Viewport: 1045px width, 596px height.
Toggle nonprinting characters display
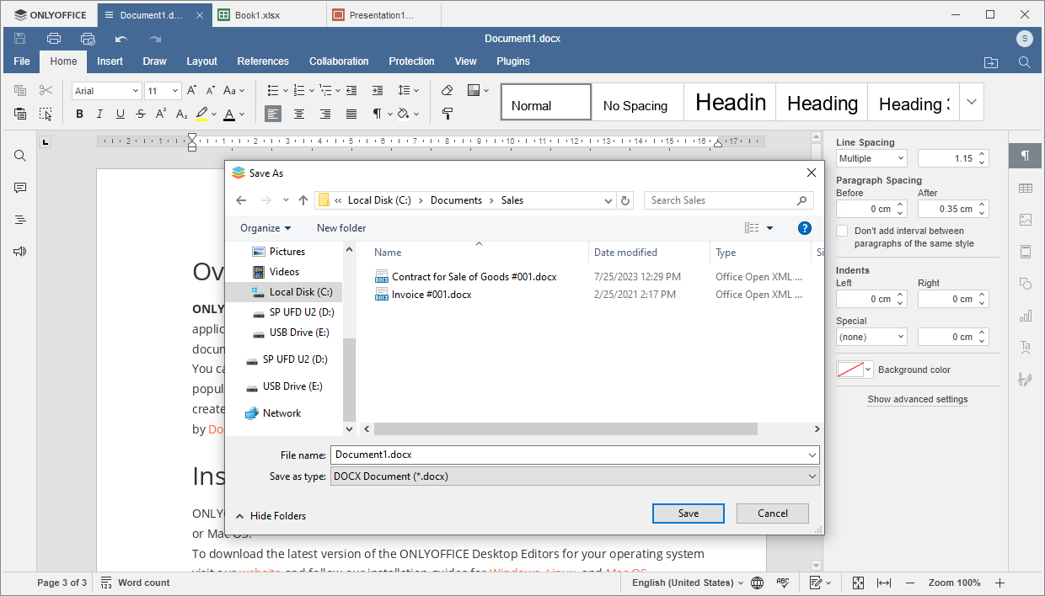point(376,113)
